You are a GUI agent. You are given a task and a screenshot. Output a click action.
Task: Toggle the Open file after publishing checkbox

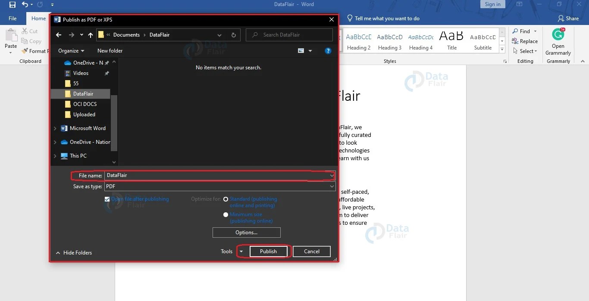click(x=107, y=199)
